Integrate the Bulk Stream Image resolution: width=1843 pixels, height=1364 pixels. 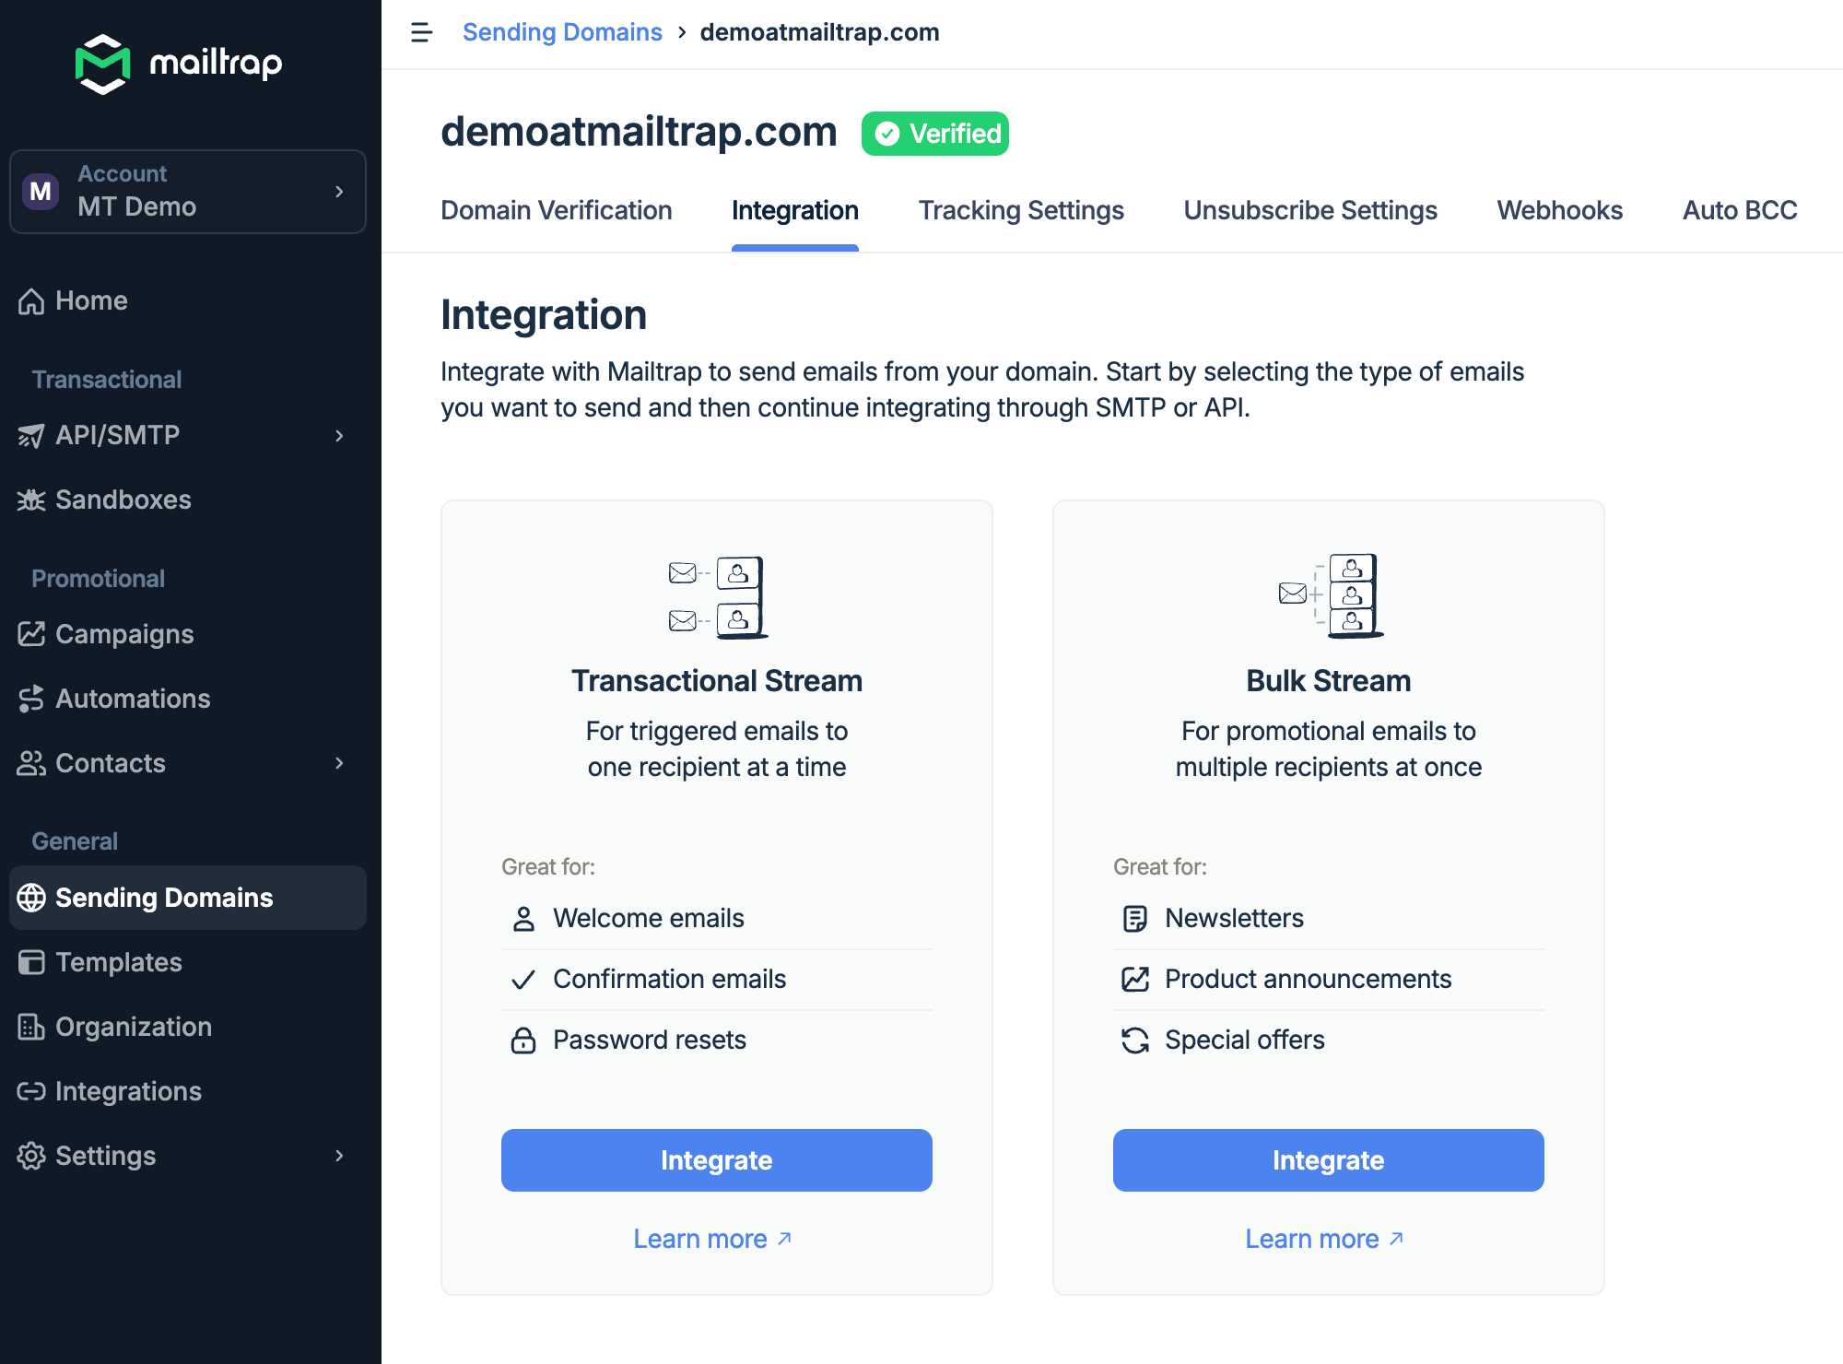tap(1329, 1160)
